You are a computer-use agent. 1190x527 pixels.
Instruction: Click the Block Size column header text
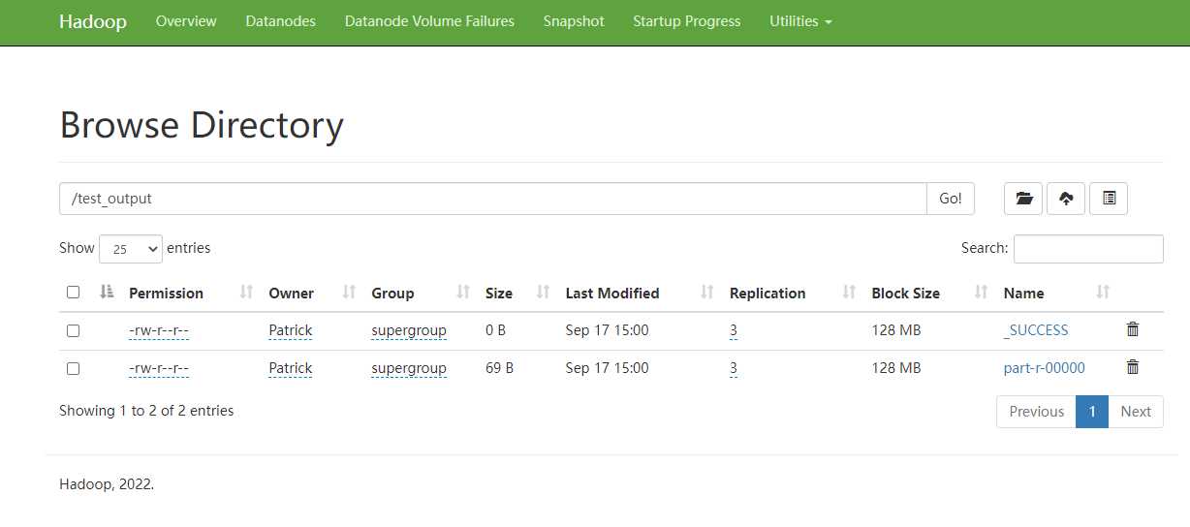(906, 294)
